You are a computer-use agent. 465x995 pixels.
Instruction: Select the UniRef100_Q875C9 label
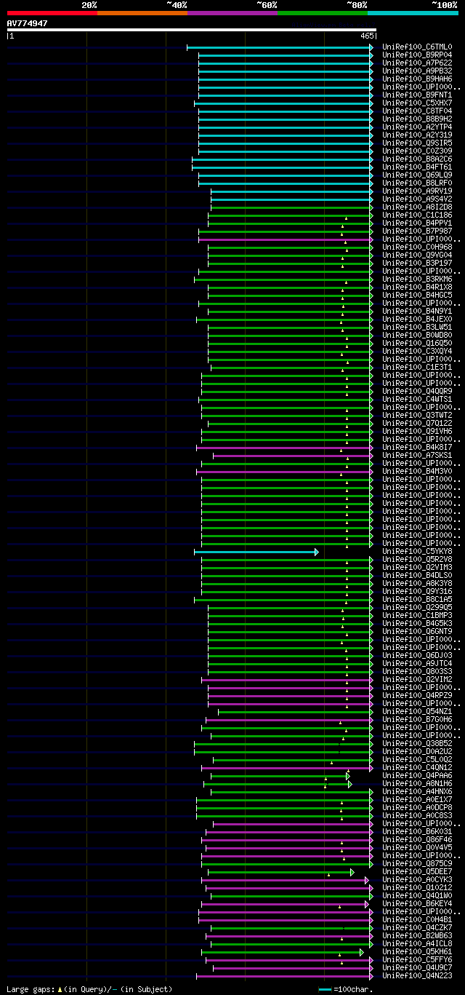[417, 864]
